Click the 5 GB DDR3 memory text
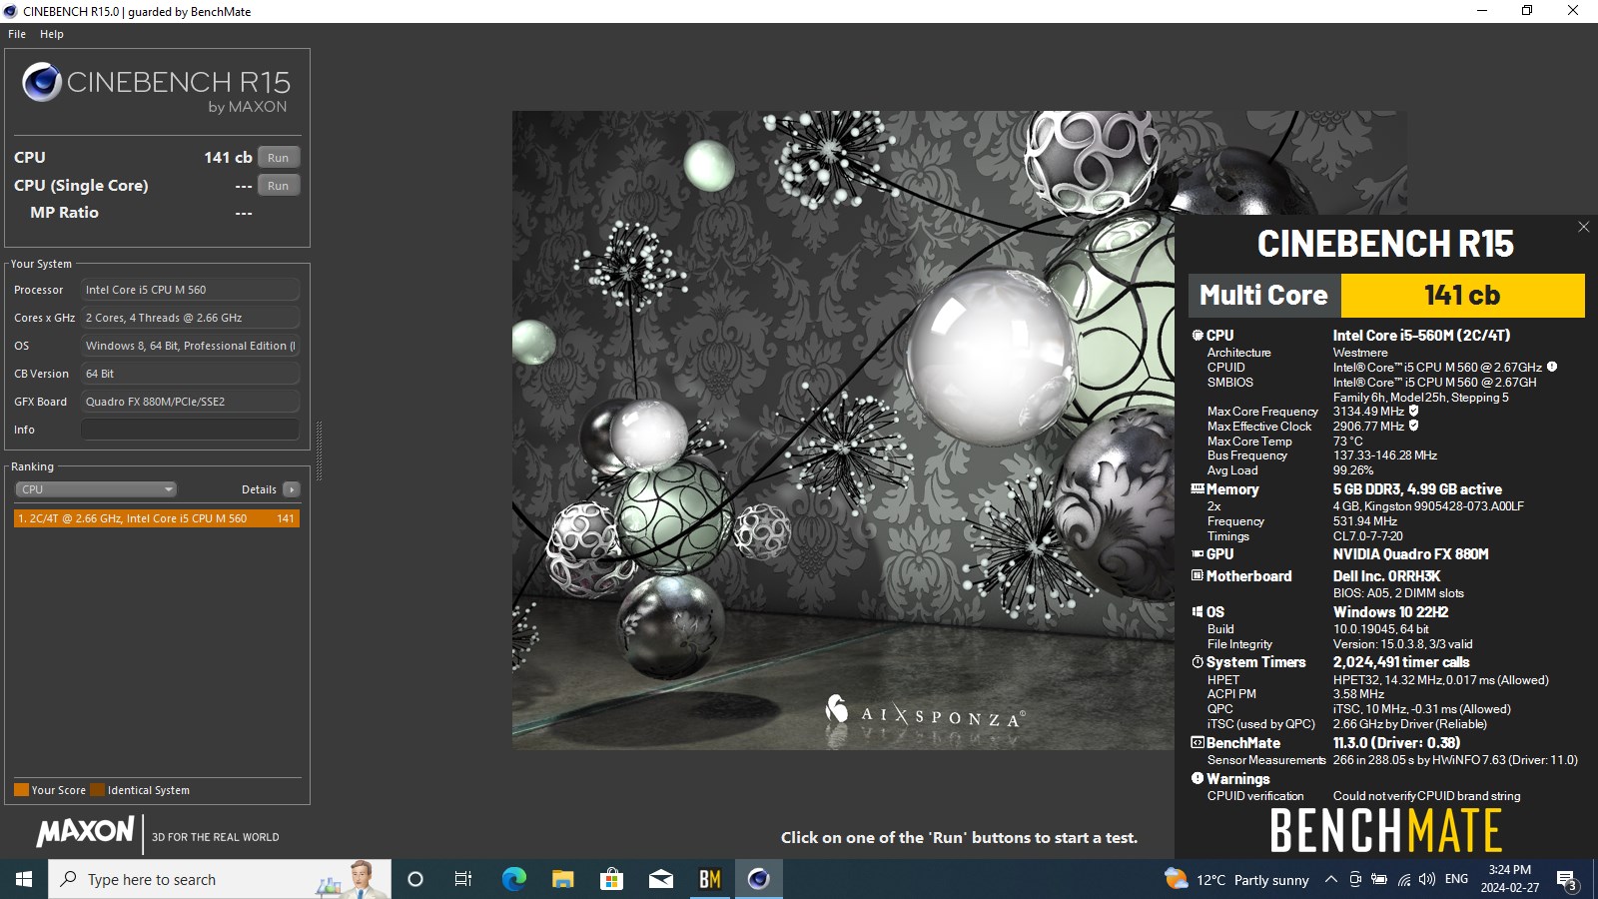This screenshot has height=899, width=1598. click(x=1417, y=489)
